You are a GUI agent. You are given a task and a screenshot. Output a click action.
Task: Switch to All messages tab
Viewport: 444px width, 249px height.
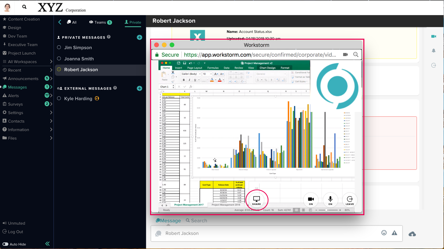coord(72,22)
